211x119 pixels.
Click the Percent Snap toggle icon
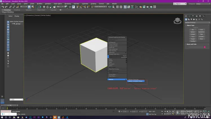[x=85, y=7]
